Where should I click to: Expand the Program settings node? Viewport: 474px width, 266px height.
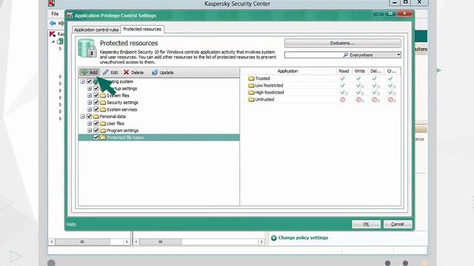click(x=90, y=131)
